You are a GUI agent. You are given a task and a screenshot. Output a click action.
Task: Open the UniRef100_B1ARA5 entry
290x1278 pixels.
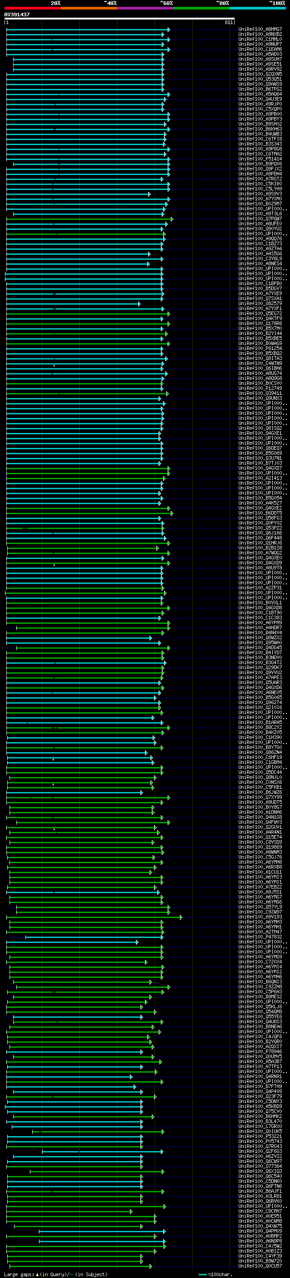click(260, 722)
